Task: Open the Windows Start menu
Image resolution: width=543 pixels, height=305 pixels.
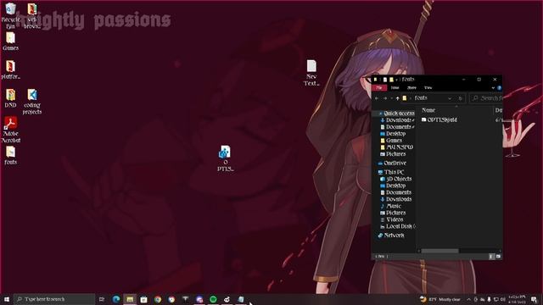Action: pos(7,299)
